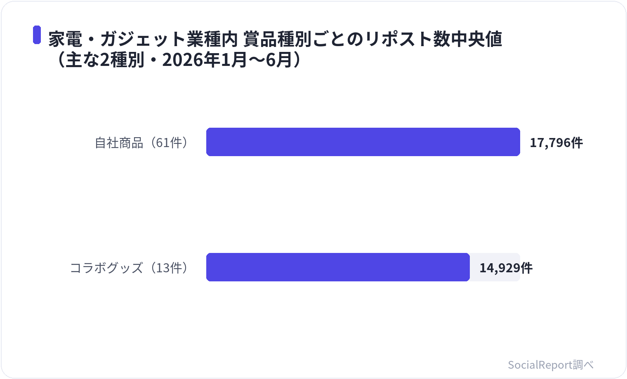This screenshot has height=379, width=627.
Task: Click the left end of コラボグッズ bar
Action: (210, 267)
